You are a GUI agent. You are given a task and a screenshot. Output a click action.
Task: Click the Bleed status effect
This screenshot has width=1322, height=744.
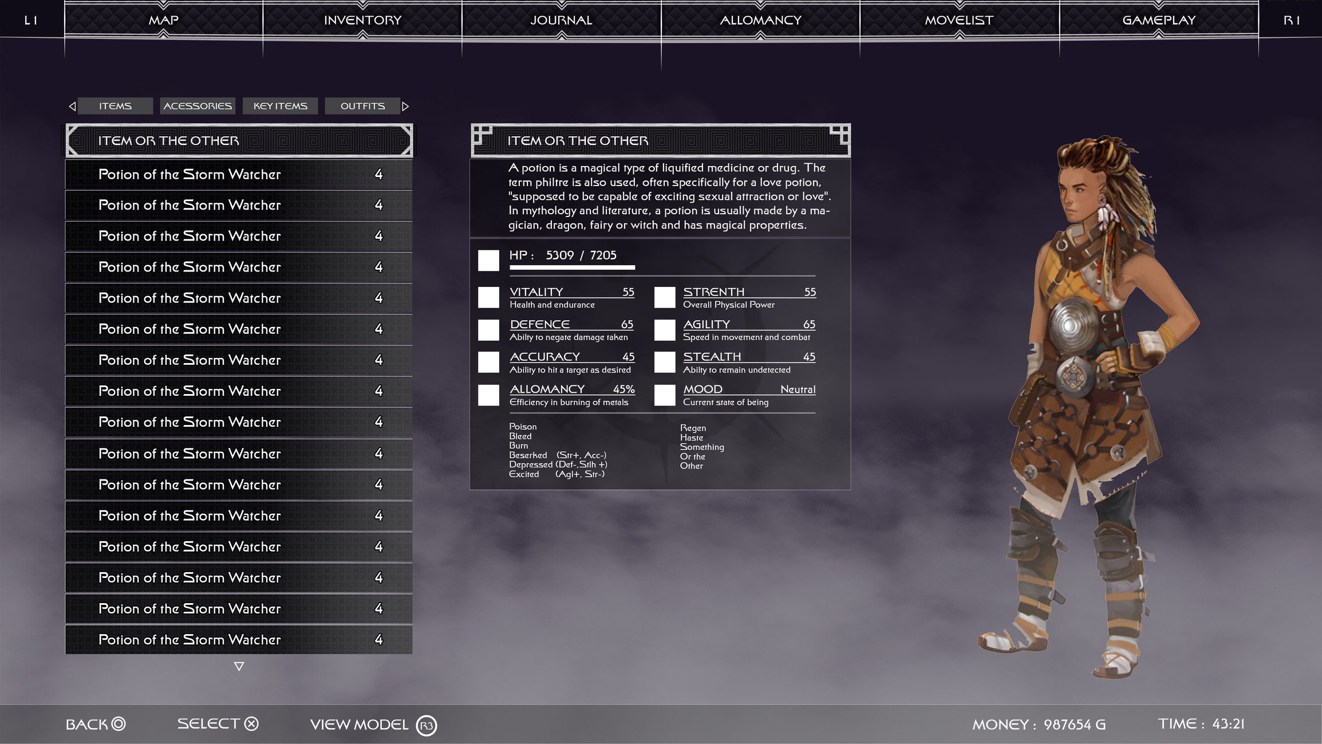520,436
